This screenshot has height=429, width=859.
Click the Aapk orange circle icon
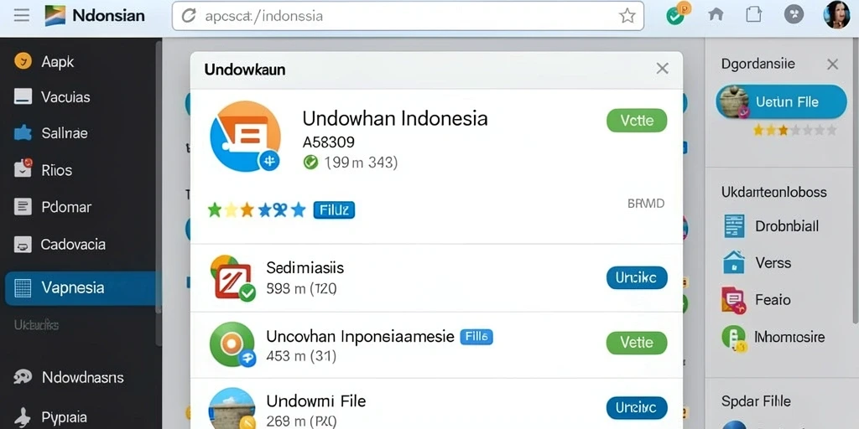point(23,60)
